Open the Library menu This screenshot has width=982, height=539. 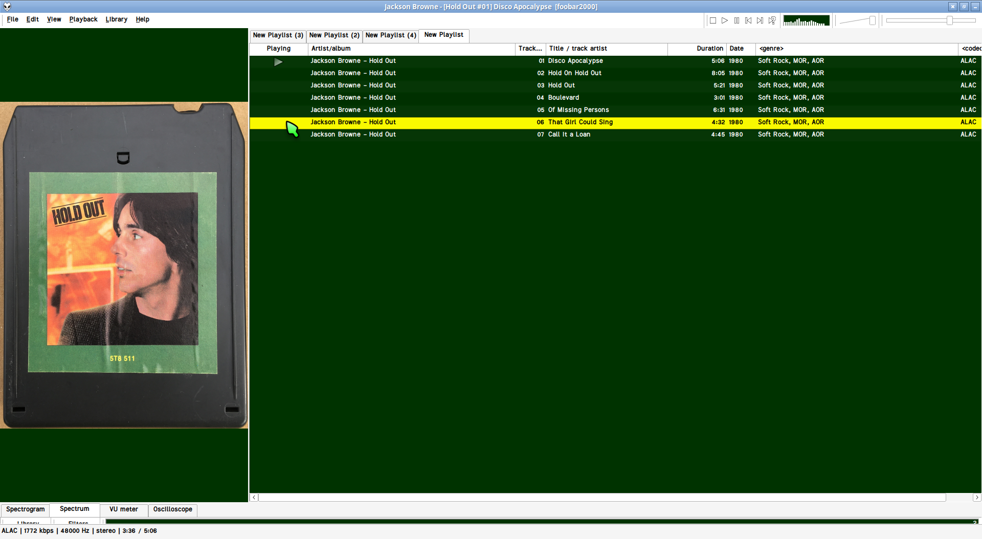pyautogui.click(x=117, y=19)
